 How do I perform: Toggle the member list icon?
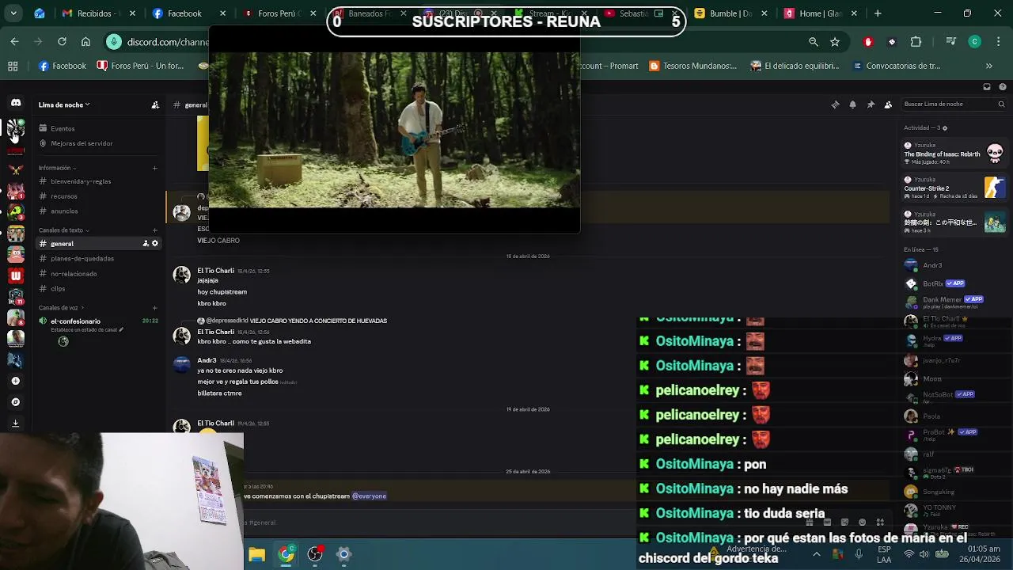click(x=888, y=104)
